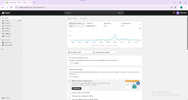Mark Offer a discount task complete
The width and height of the screenshot is (188, 100).
click(x=70, y=81)
